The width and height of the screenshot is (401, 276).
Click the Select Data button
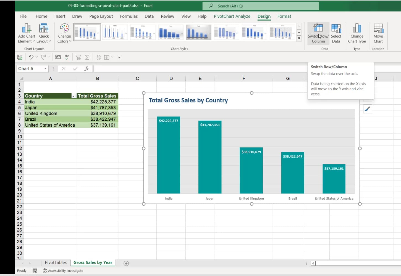(336, 33)
